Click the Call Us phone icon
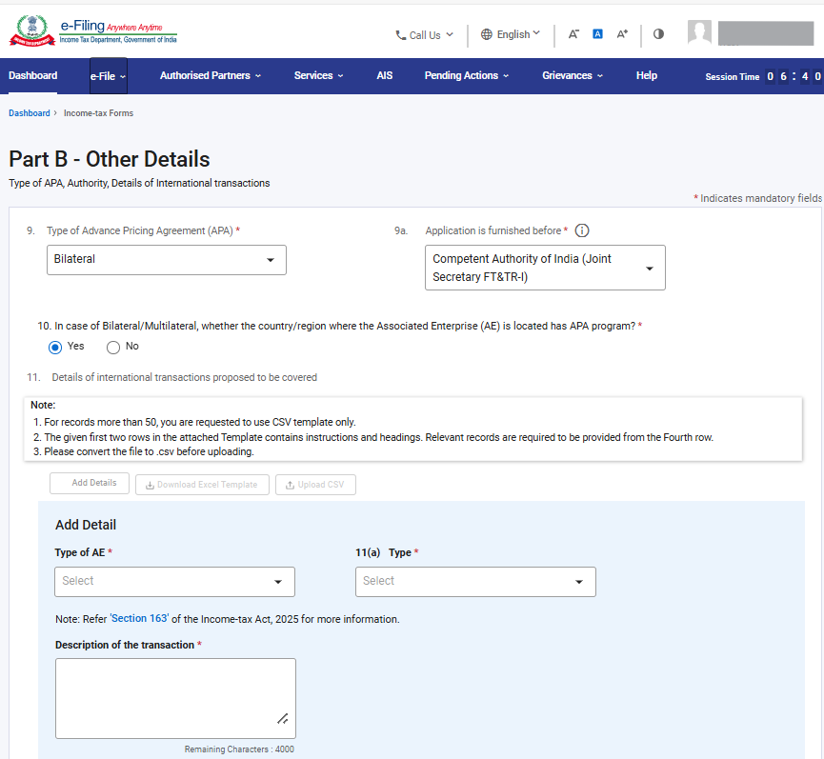Image resolution: width=824 pixels, height=759 pixels. pyautogui.click(x=400, y=35)
